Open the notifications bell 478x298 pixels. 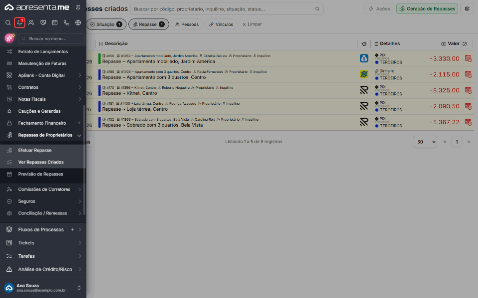pyautogui.click(x=19, y=22)
